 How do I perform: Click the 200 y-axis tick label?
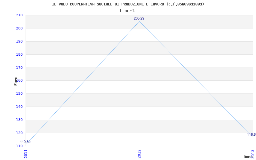coord(19,28)
